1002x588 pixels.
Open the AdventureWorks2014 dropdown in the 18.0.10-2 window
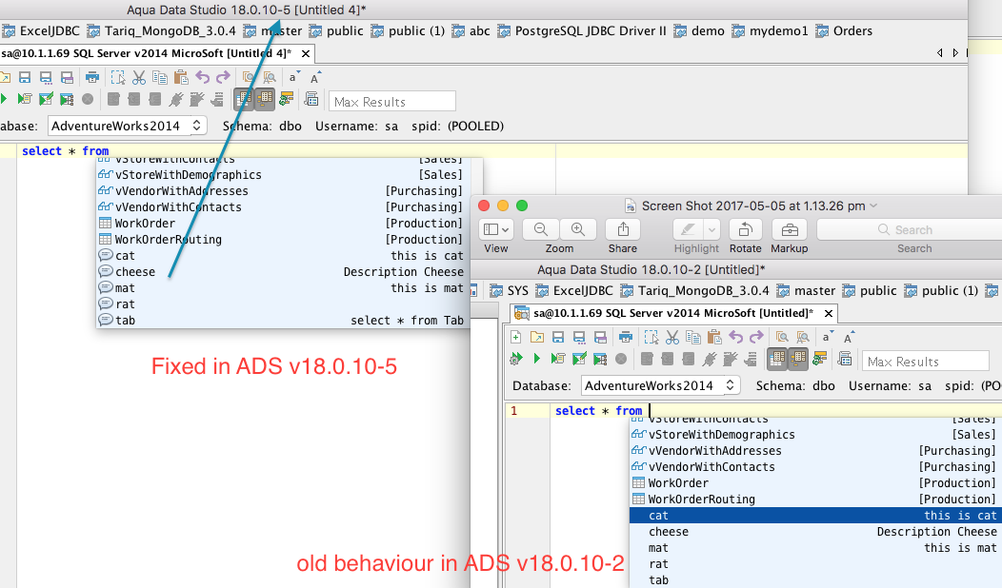661,385
